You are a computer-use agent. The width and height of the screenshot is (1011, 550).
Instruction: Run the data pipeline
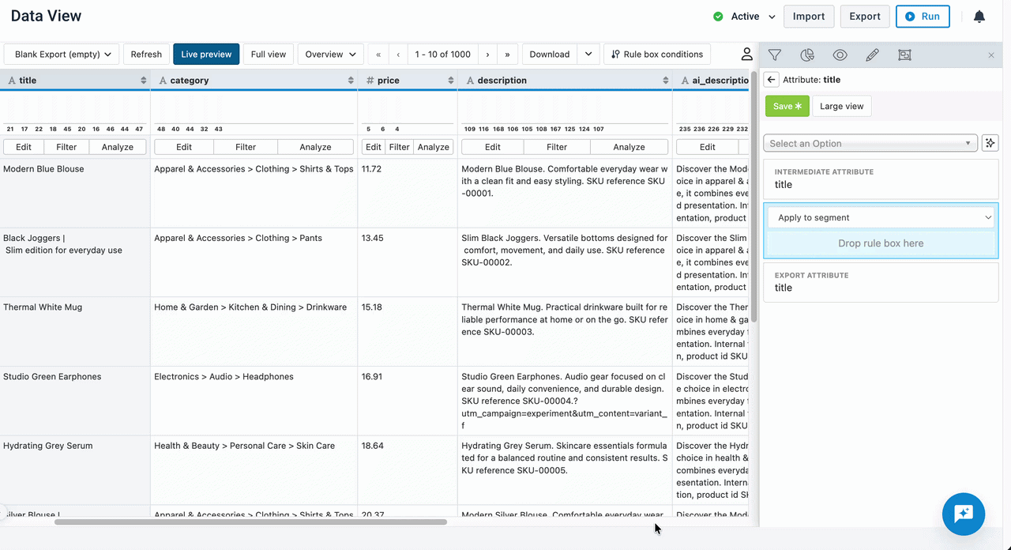(923, 17)
